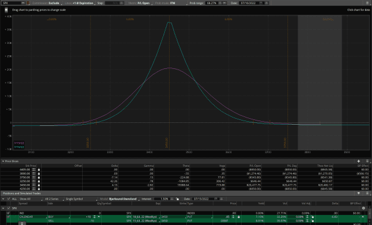Open the chart settings menu icon at top right
The image size is (372, 225).
[367, 3]
